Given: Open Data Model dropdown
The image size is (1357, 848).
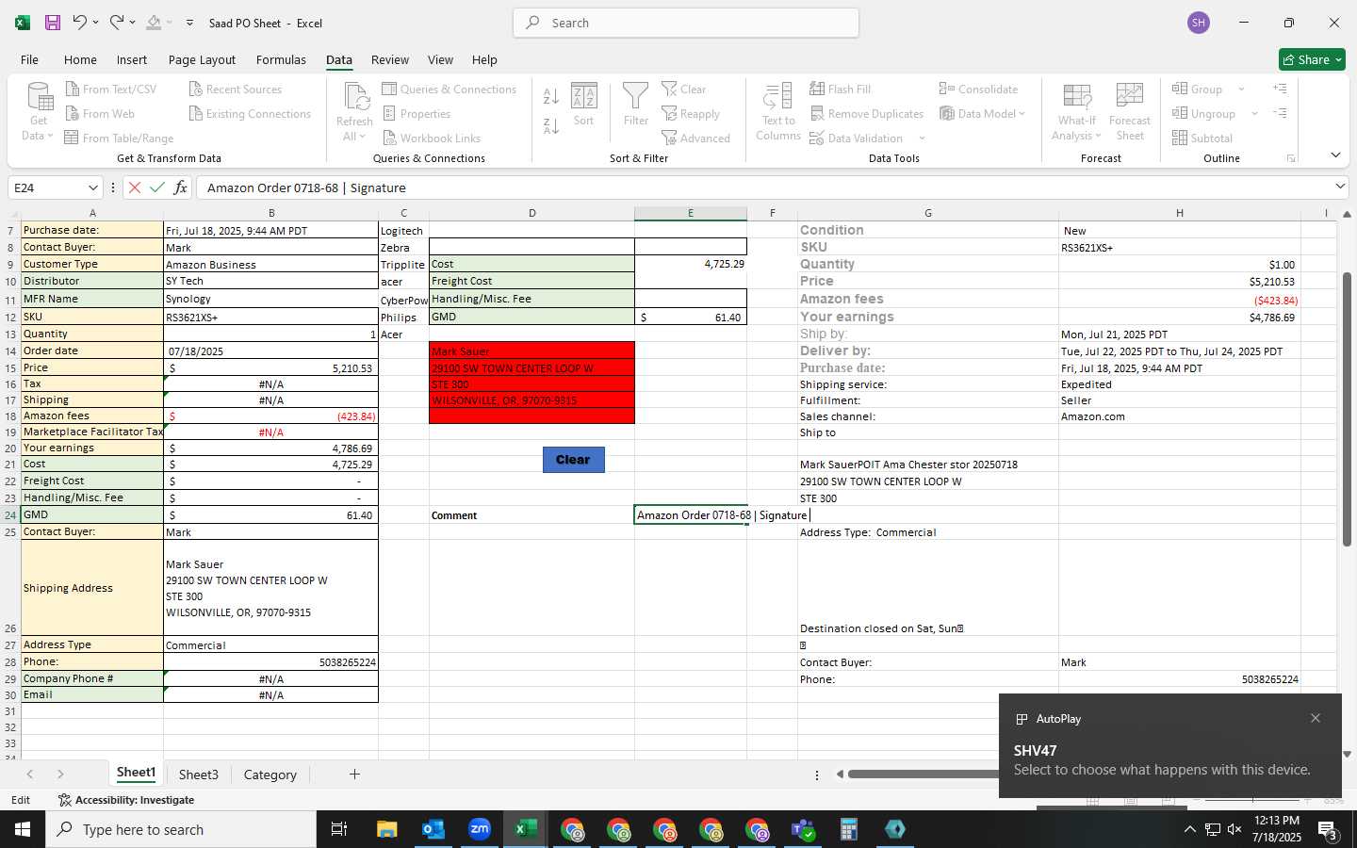Looking at the screenshot, I should click(x=983, y=113).
